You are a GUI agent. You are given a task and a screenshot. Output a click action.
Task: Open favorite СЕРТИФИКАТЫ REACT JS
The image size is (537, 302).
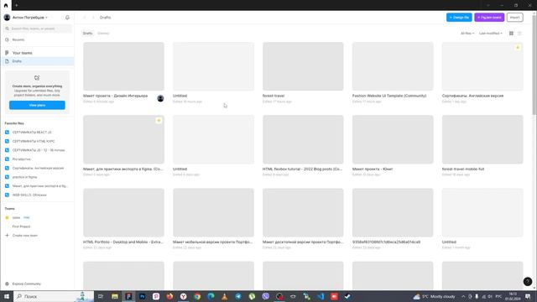click(32, 133)
